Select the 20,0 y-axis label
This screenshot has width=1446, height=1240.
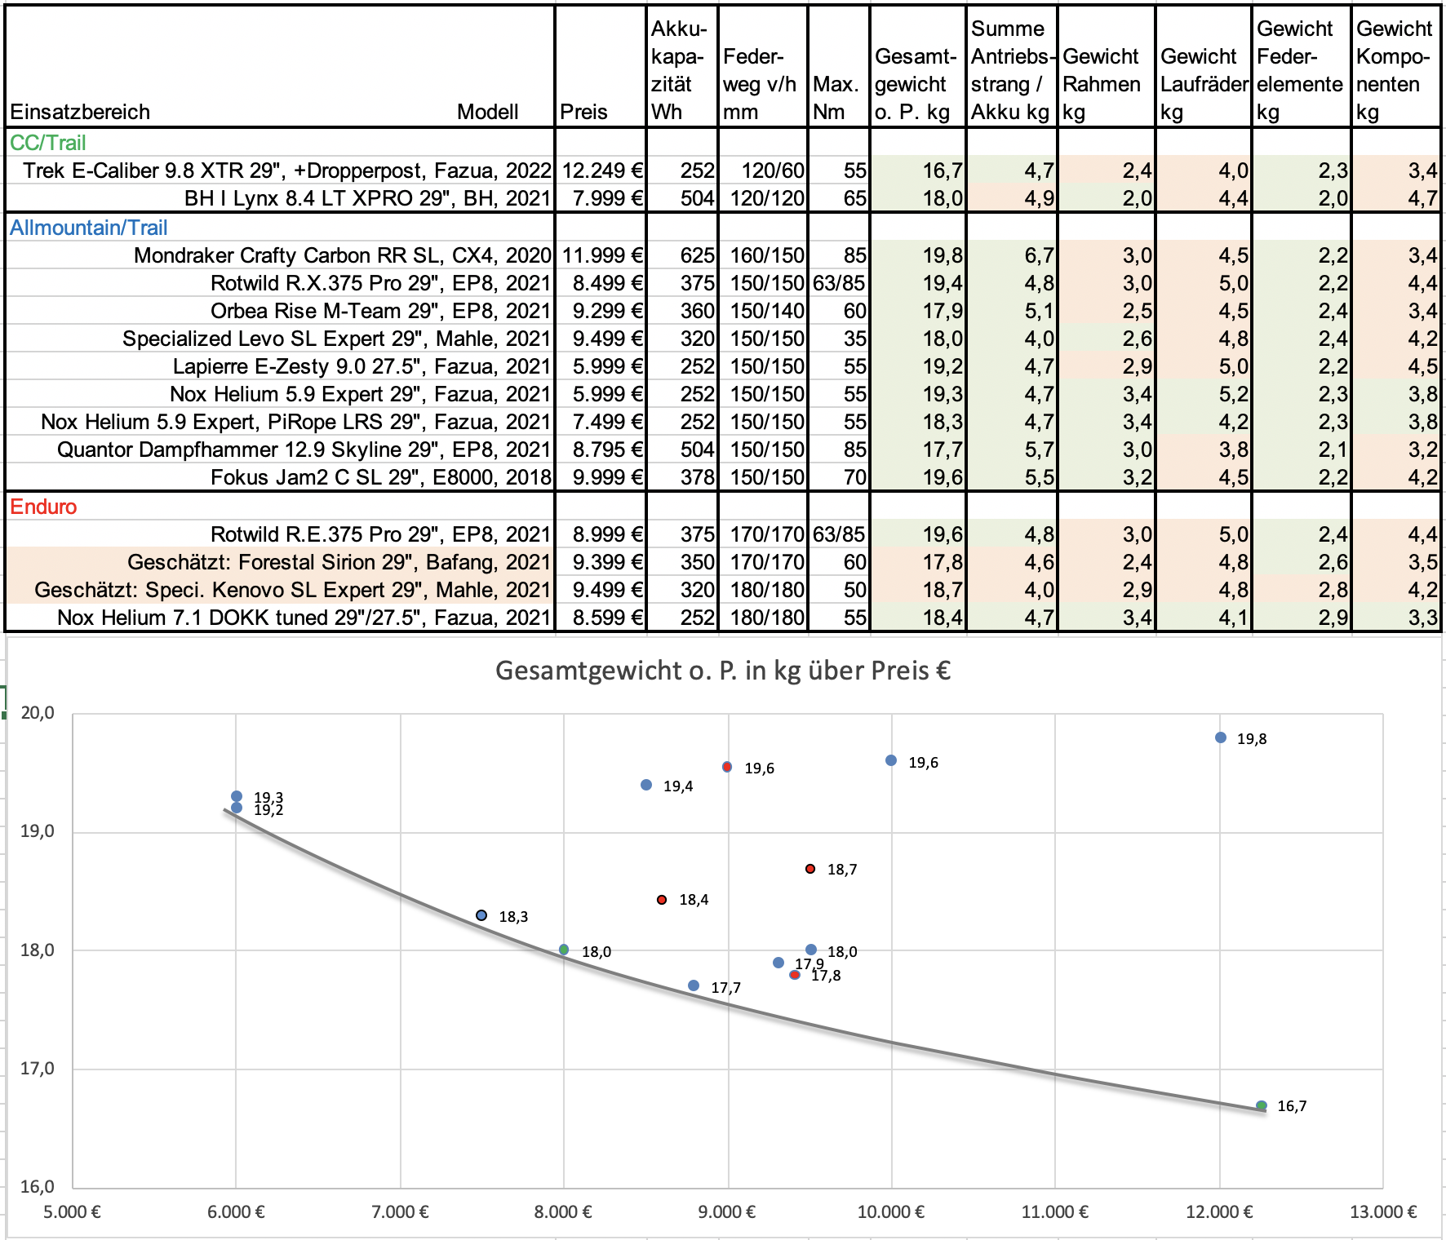click(38, 713)
